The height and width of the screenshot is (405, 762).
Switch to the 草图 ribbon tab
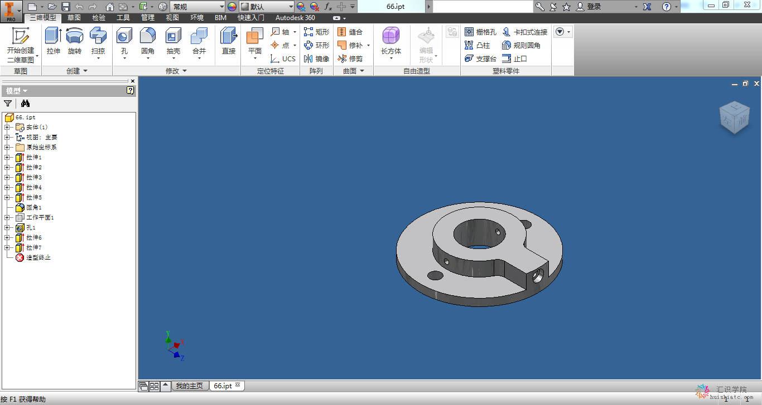coord(74,18)
